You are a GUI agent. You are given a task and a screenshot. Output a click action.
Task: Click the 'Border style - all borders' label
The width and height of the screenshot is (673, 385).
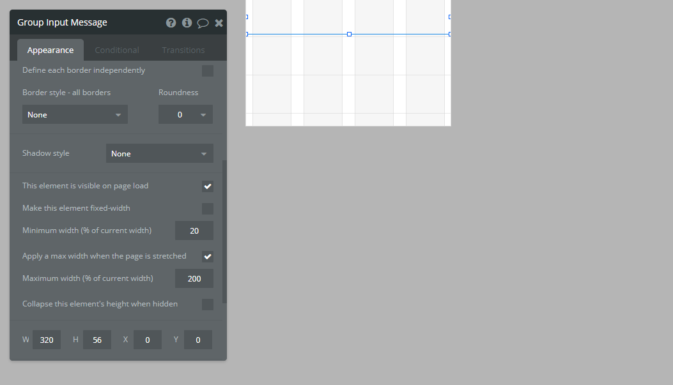66,93
